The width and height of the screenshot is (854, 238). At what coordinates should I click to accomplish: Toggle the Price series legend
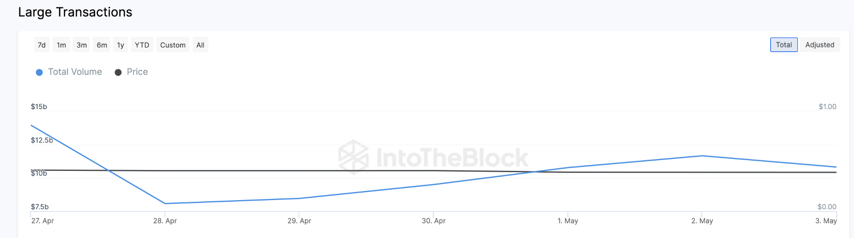(x=137, y=72)
